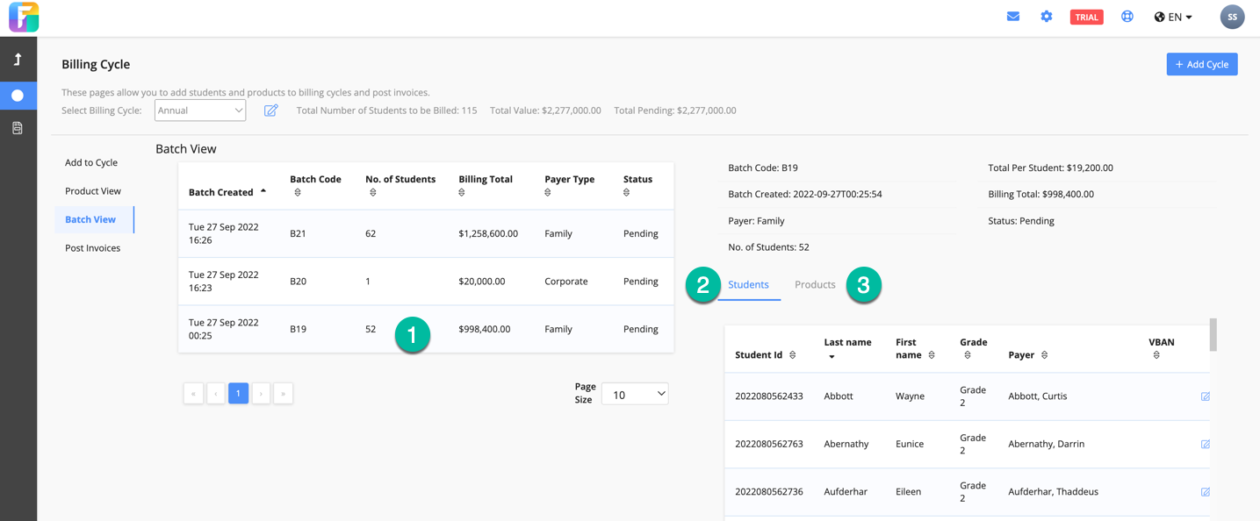Click the upward arrow icon in sidebar
Screen dimensions: 1260x521
click(18, 60)
